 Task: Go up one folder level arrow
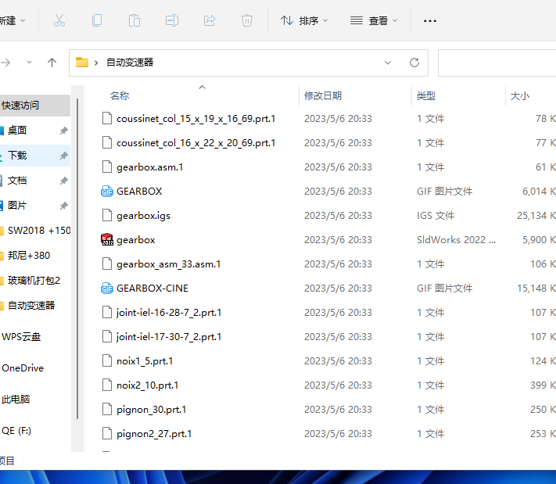[x=52, y=63]
